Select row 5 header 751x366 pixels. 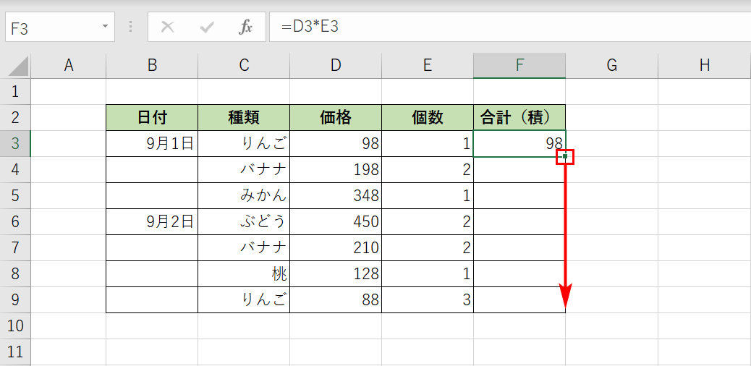coord(15,195)
